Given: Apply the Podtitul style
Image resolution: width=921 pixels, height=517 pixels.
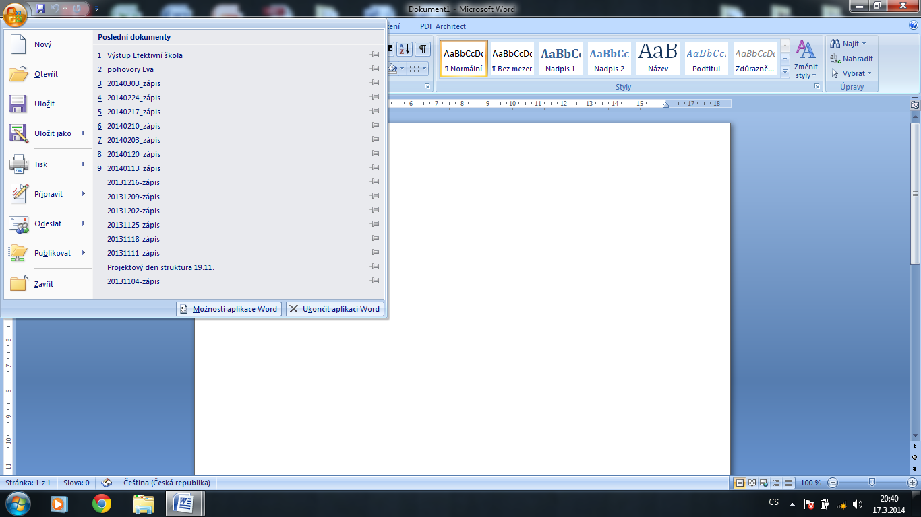Looking at the screenshot, I should (707, 59).
